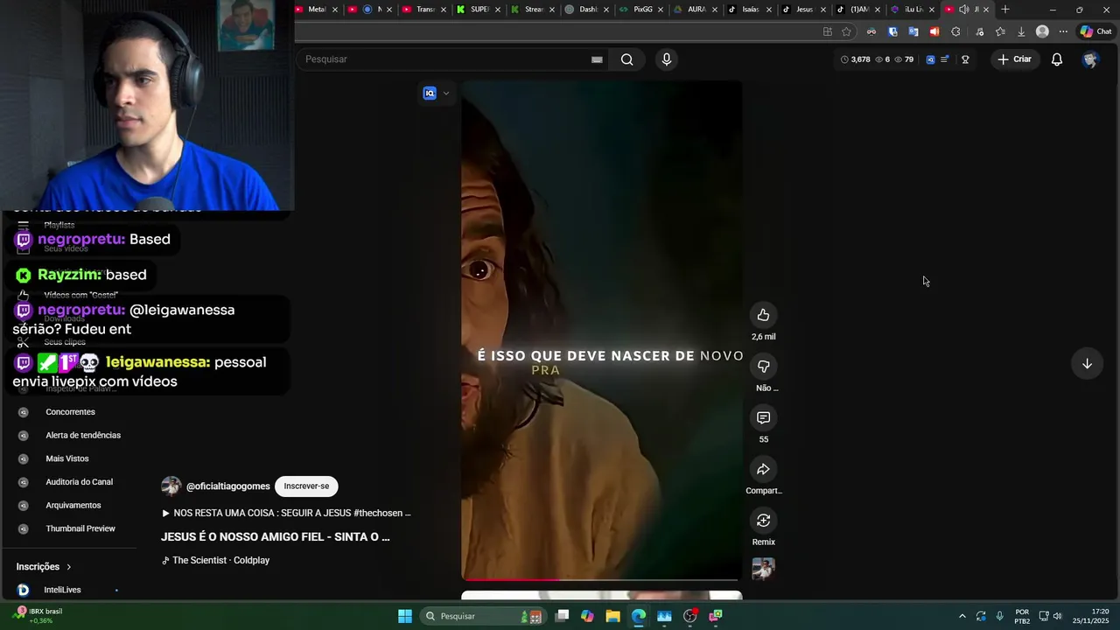Open the on-screen keyboard icon in search
Image resolution: width=1120 pixels, height=630 pixels.
tap(597, 59)
